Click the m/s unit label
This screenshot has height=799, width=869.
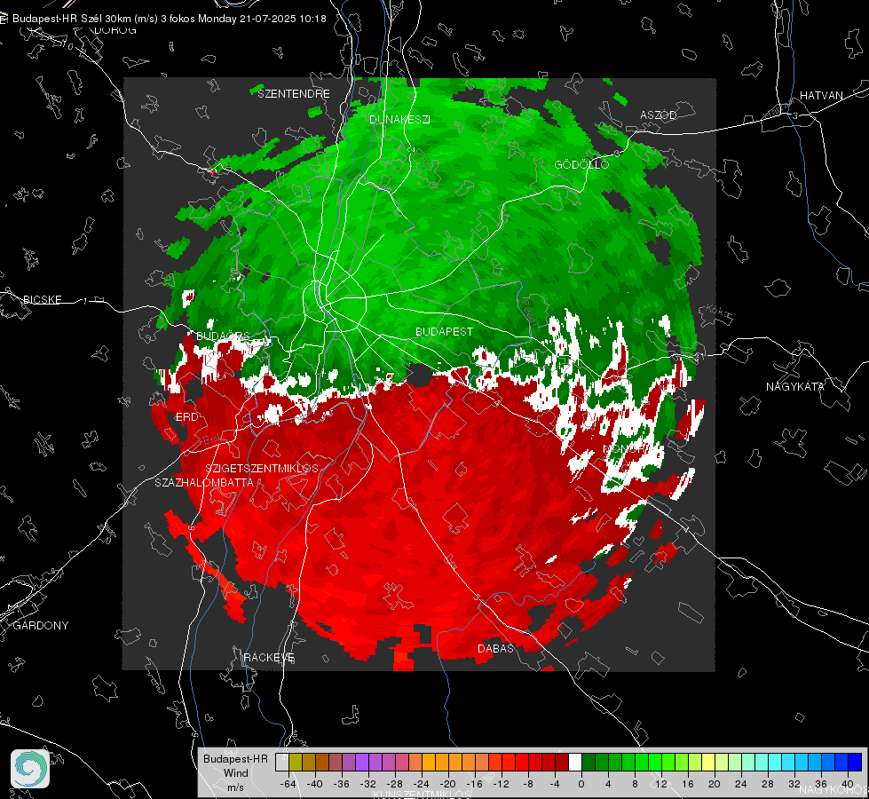point(235,787)
